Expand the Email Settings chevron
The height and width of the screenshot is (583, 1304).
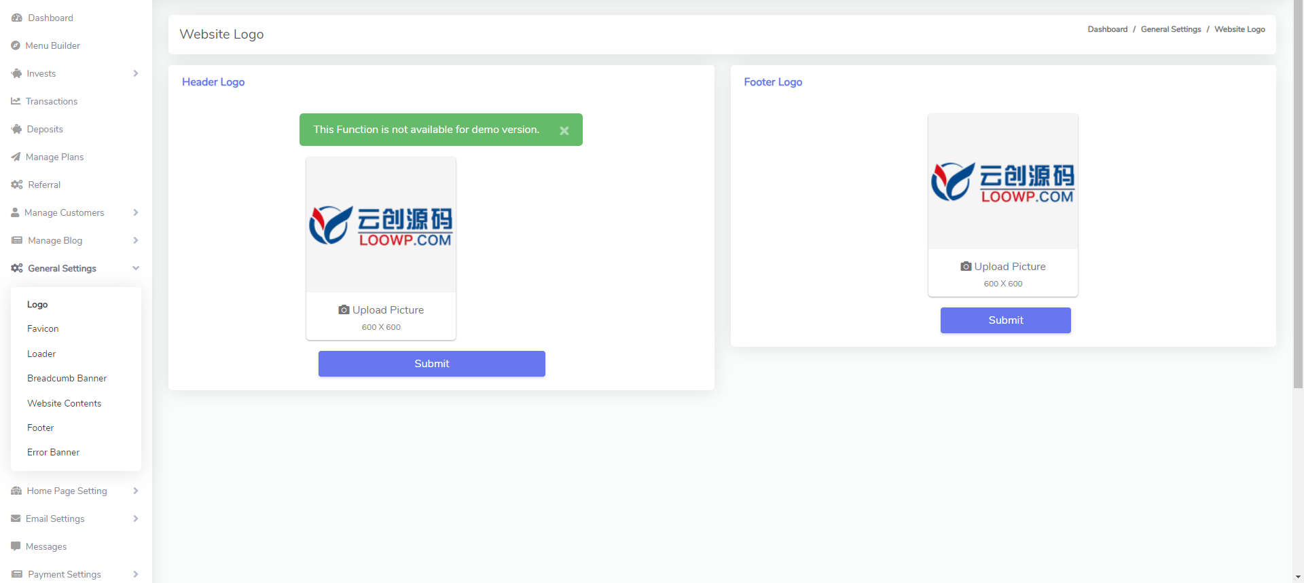(x=136, y=519)
